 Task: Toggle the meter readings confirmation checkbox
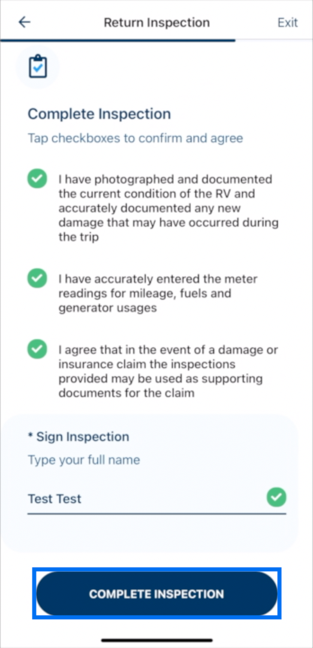37,278
